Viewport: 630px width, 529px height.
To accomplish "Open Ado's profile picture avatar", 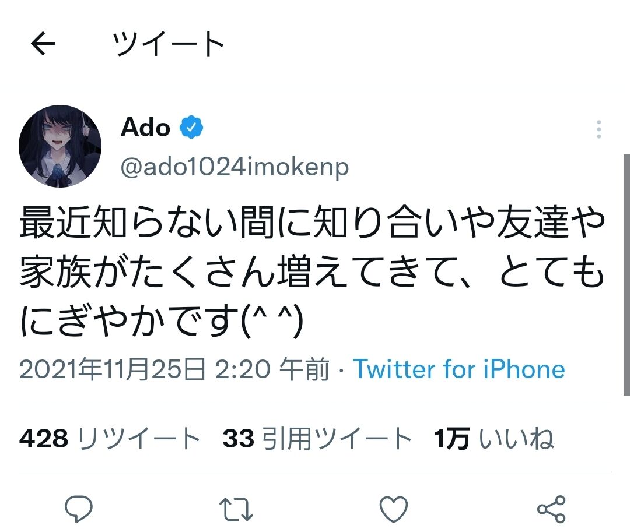I will click(x=60, y=146).
